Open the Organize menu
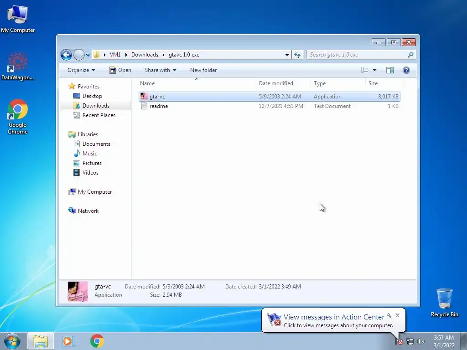This screenshot has width=467, height=350. [x=81, y=70]
